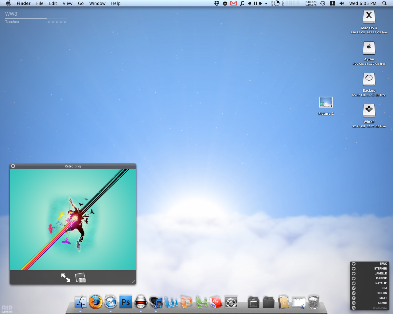Pause playback from the menu bar

(255, 3)
